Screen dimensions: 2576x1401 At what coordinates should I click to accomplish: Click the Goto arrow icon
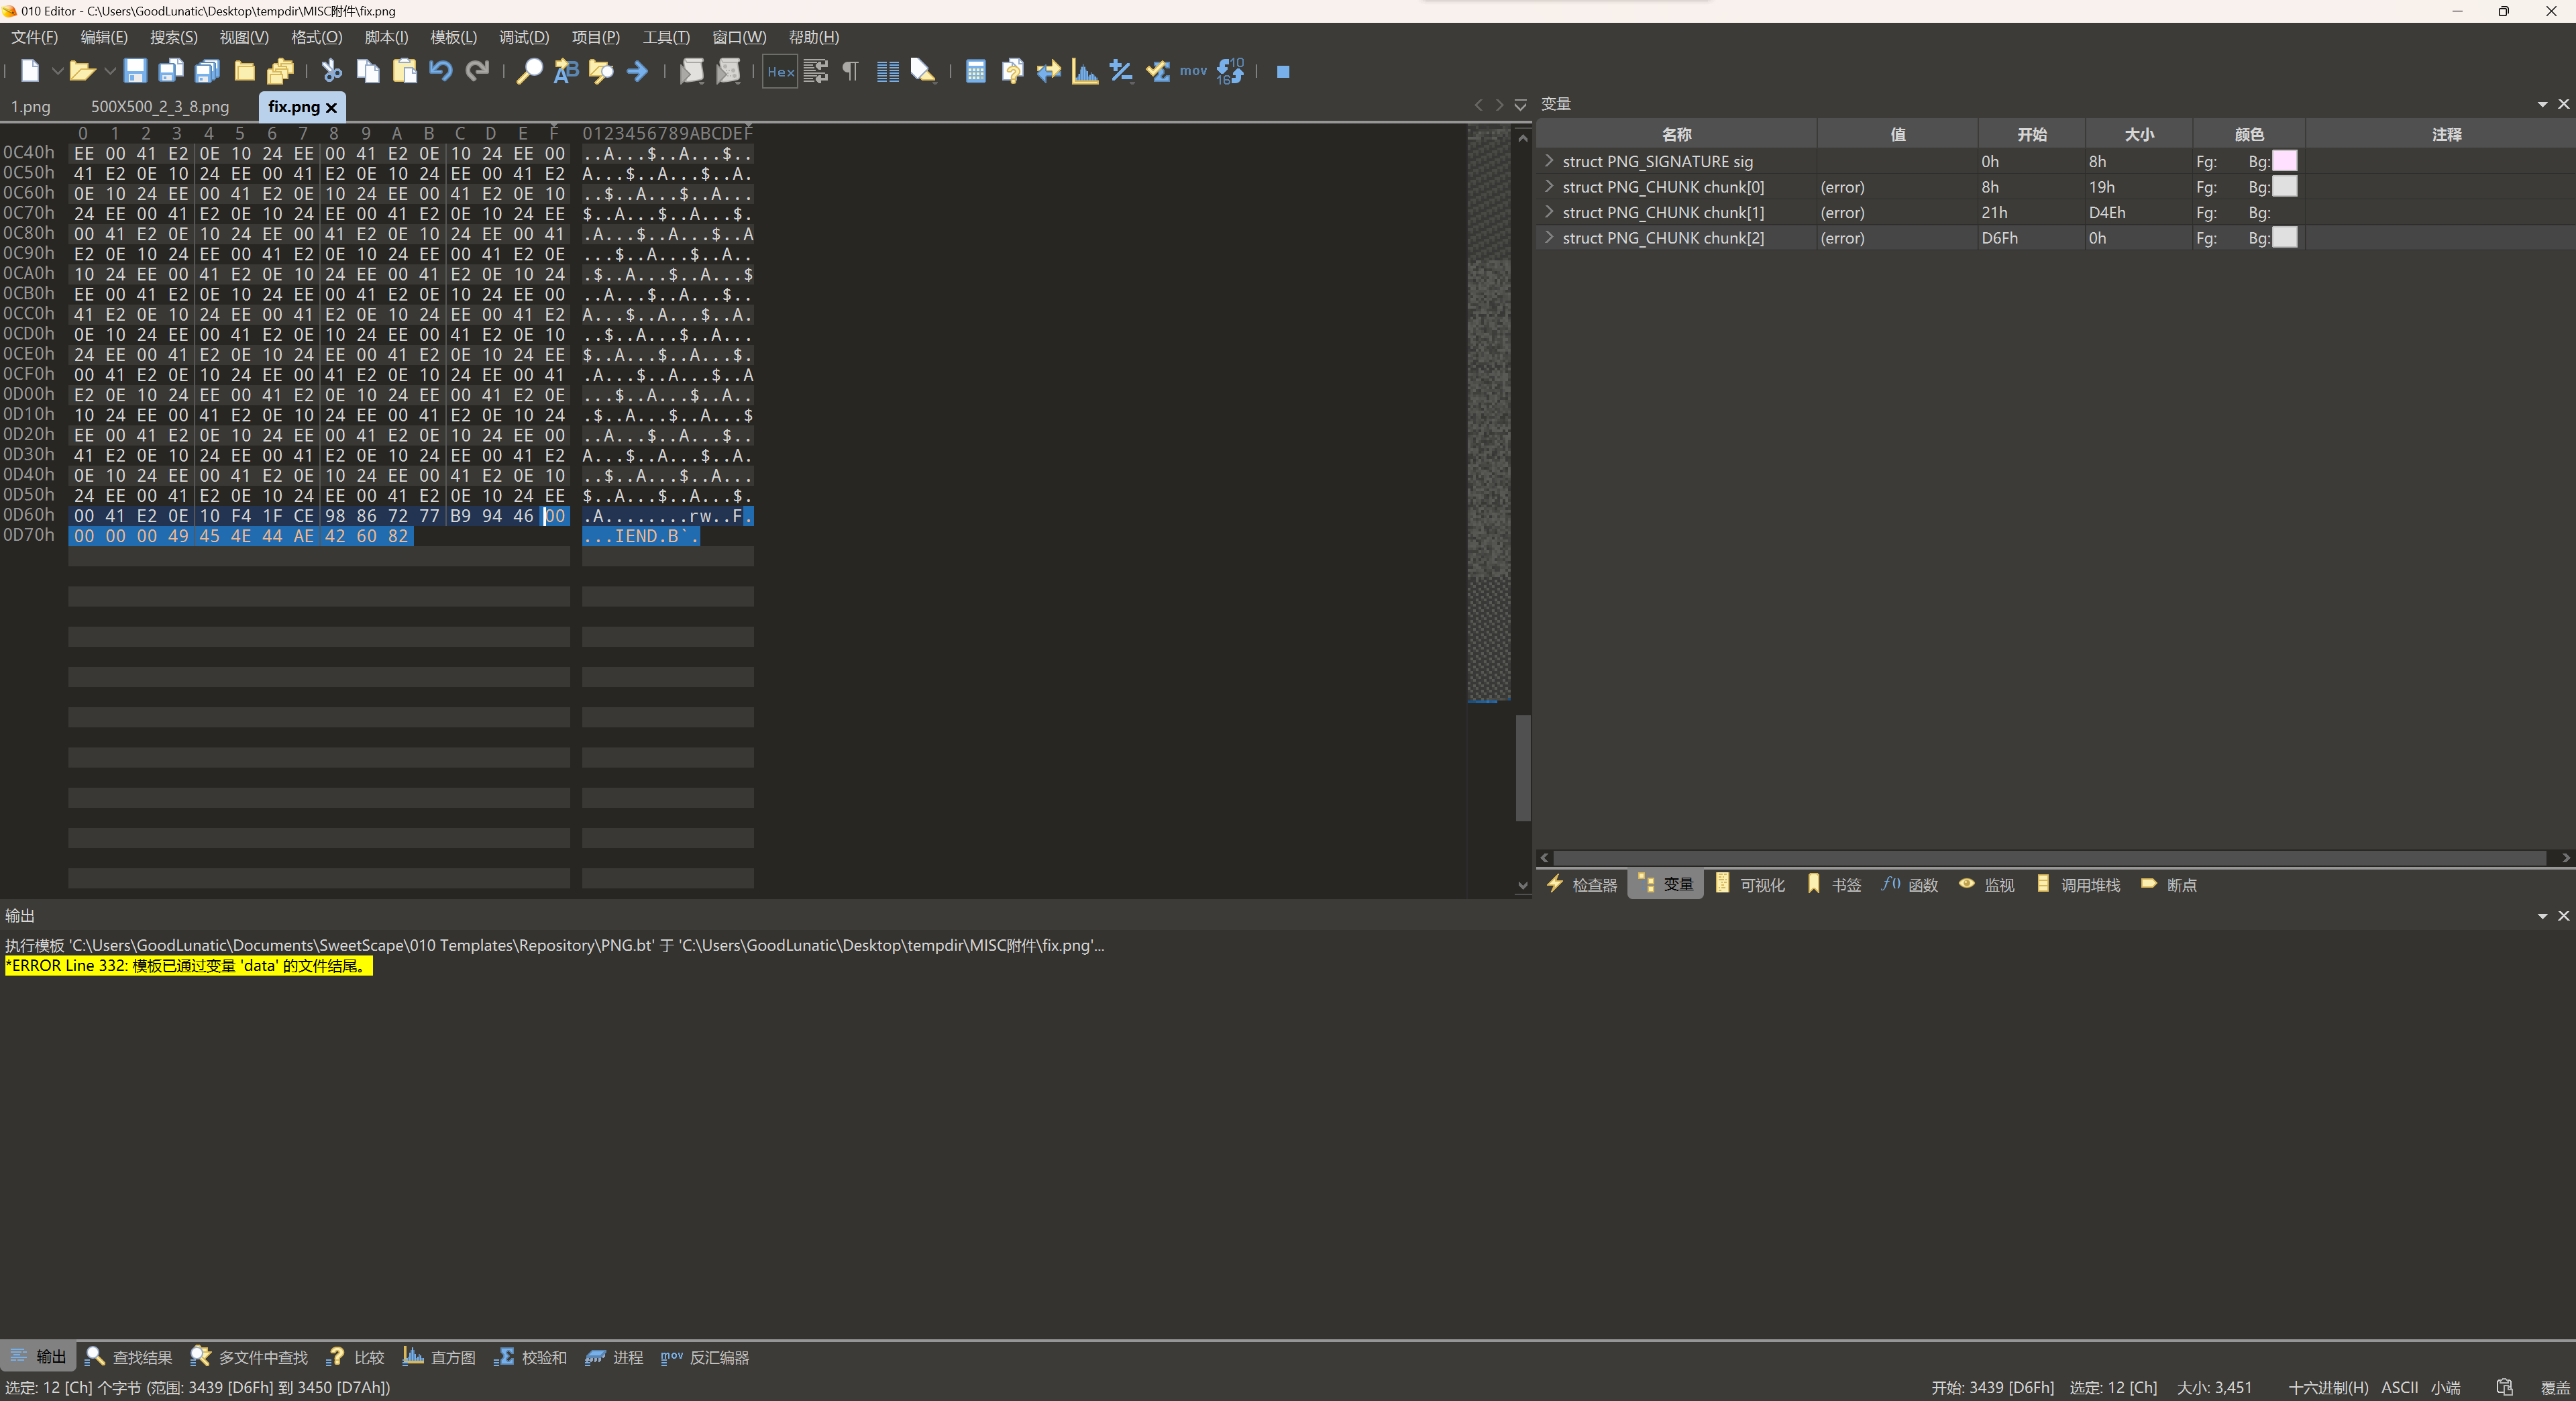click(x=637, y=71)
